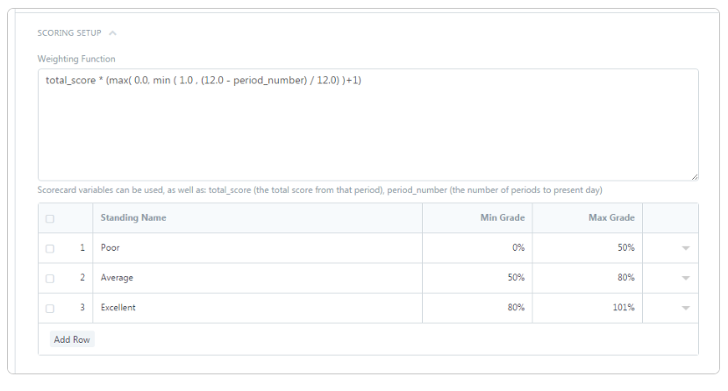This screenshot has width=728, height=391.
Task: Toggle the select-all rows header checkbox
Action: (x=50, y=218)
